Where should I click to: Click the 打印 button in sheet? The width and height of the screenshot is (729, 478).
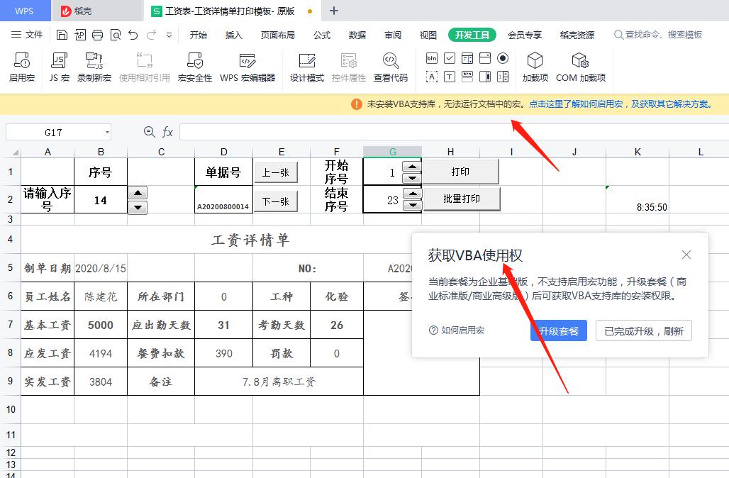[x=460, y=172]
